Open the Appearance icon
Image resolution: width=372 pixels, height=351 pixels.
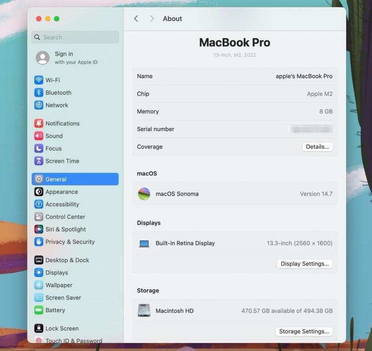(39, 192)
